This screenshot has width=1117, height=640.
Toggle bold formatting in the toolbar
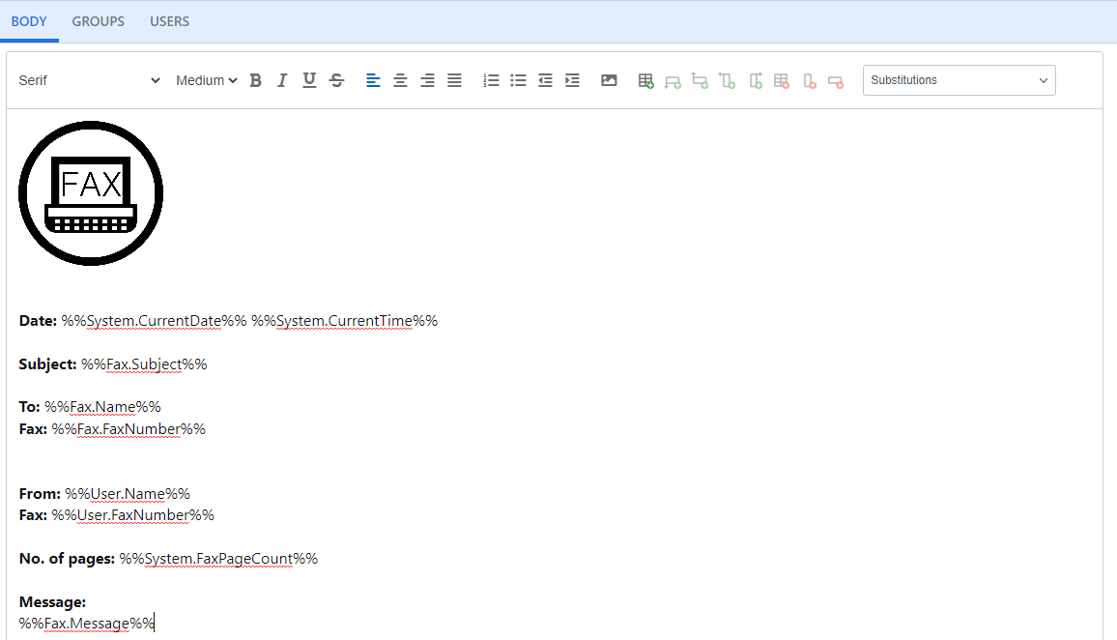tap(255, 80)
